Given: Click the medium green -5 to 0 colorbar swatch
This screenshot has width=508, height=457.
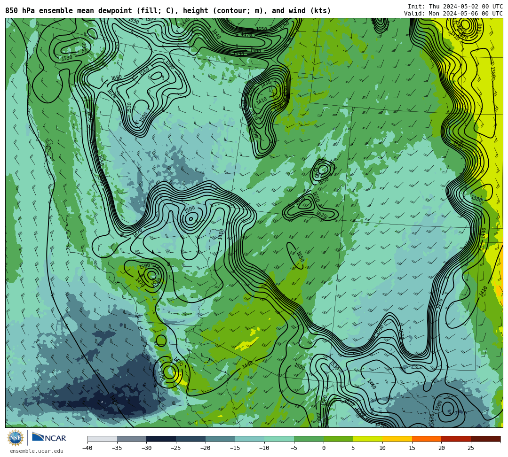Looking at the screenshot, I should coord(309,439).
